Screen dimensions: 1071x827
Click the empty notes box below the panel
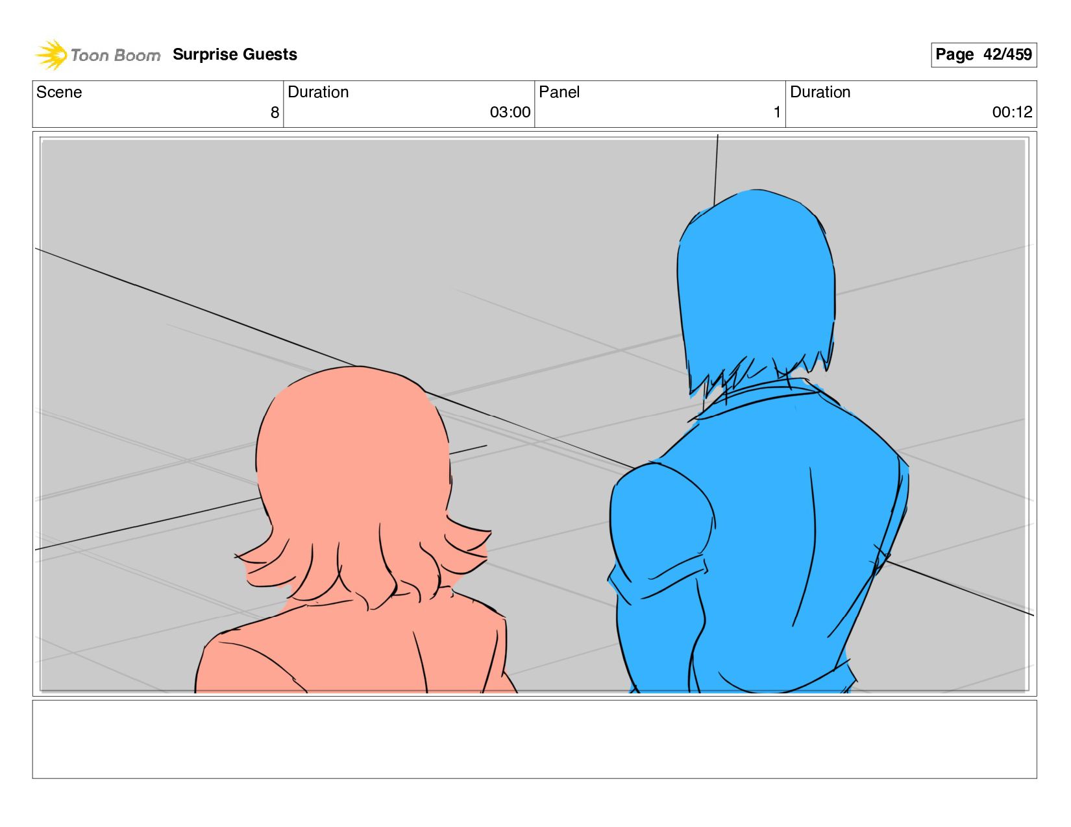(x=534, y=739)
